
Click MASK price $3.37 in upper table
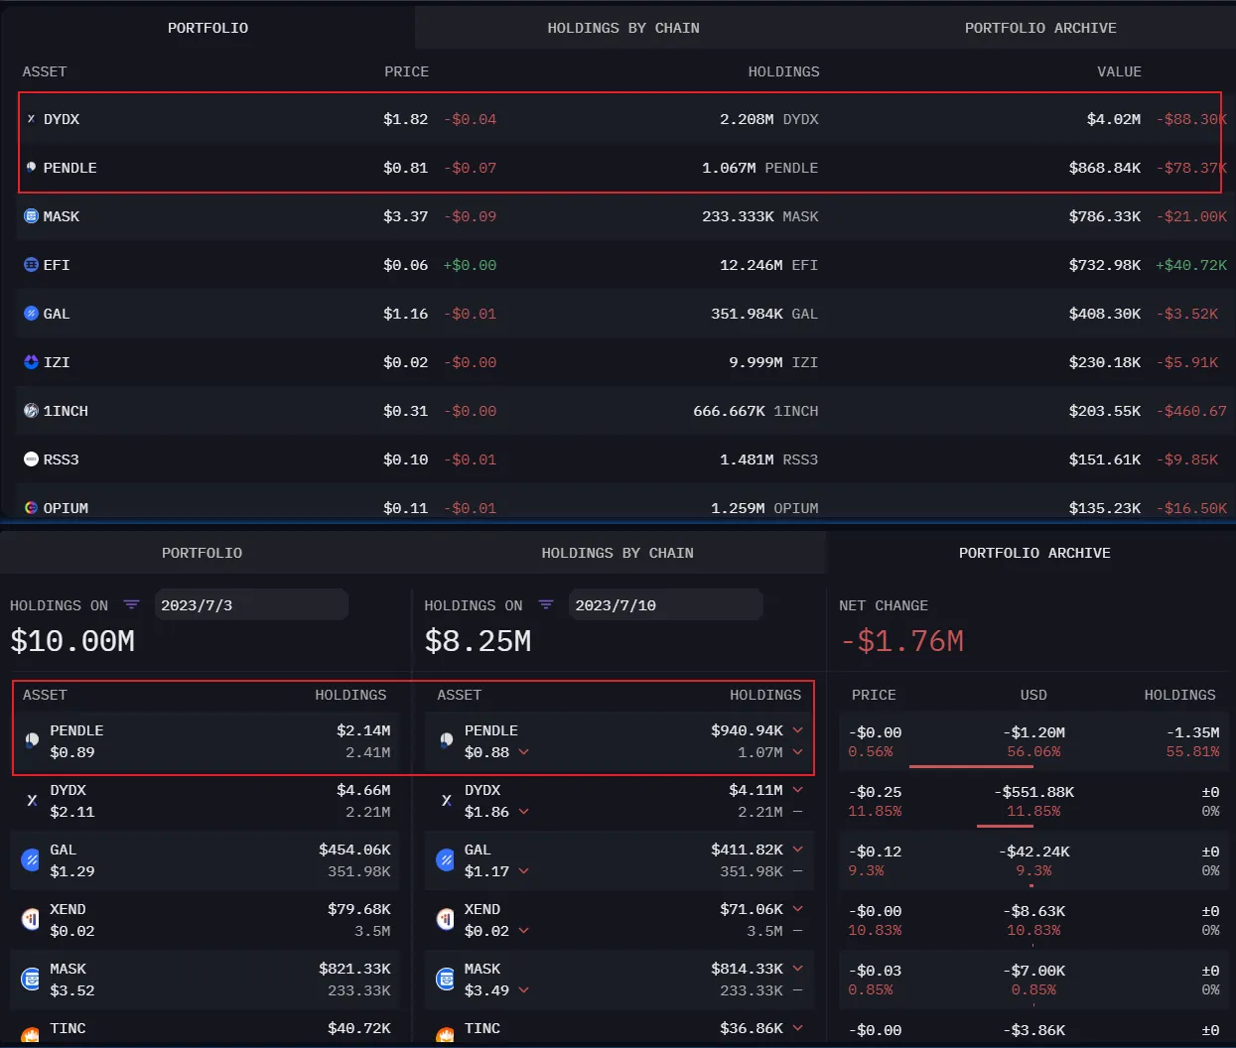(406, 216)
